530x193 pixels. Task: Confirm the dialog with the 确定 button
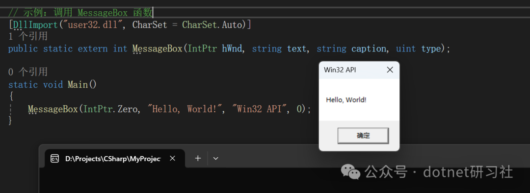pos(363,136)
